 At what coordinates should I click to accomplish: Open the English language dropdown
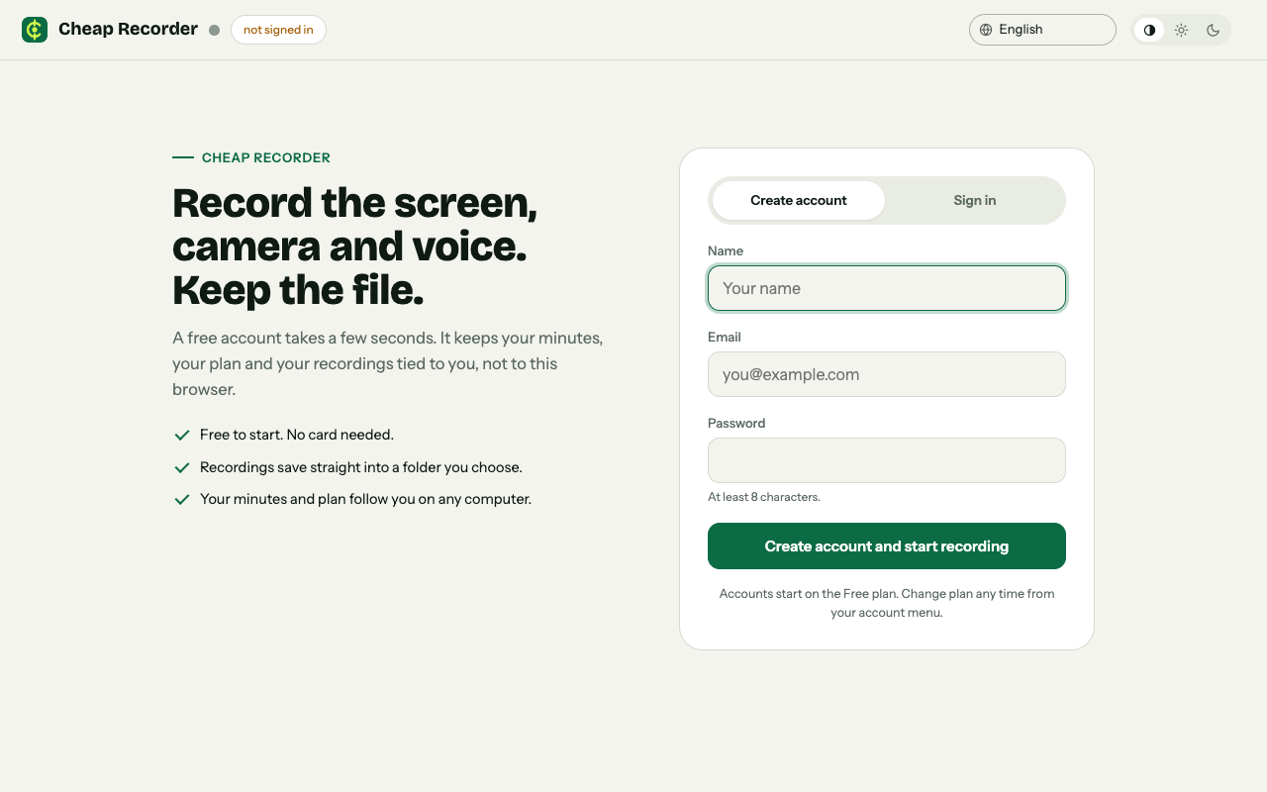(1042, 30)
